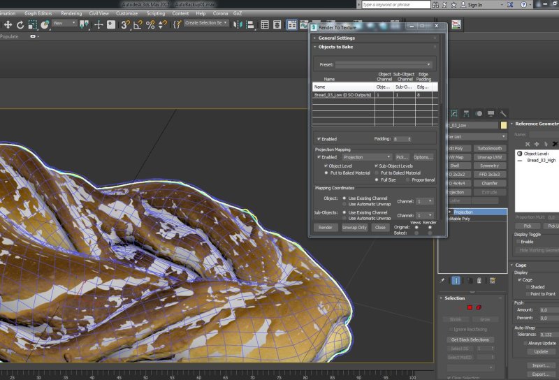Select the Face sub-object selection icon
559x380 pixels.
tap(470, 307)
